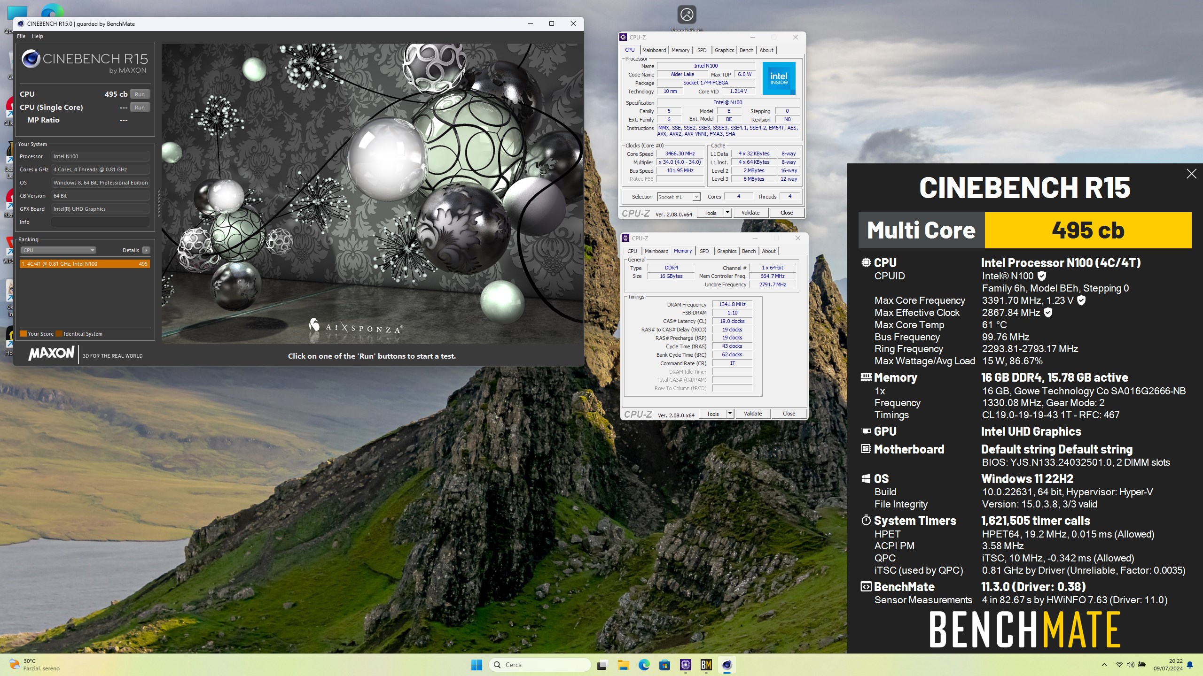Open Graphics tab in upper CPU-Z window

tap(724, 50)
